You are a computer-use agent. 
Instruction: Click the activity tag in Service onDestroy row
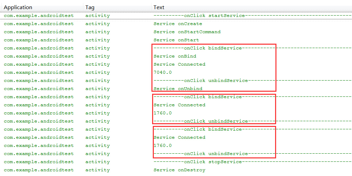point(98,170)
